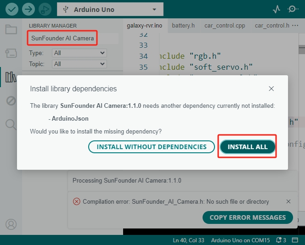This screenshot has width=305, height=245.
Task: Click COPY ERROR MESSAGES button
Action: (x=248, y=217)
